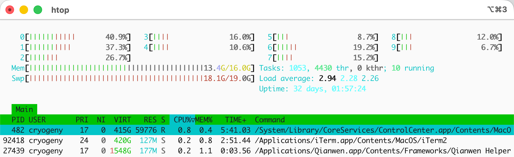This screenshot has height=157, width=514.
Task: Sort processes by USER column header
Action: 37,120
